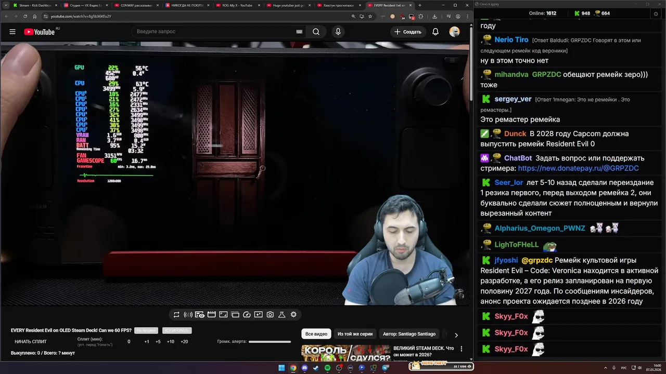Open Steam from the taskbar
Image resolution: width=666 pixels, height=374 pixels.
pyautogui.click(x=316, y=368)
